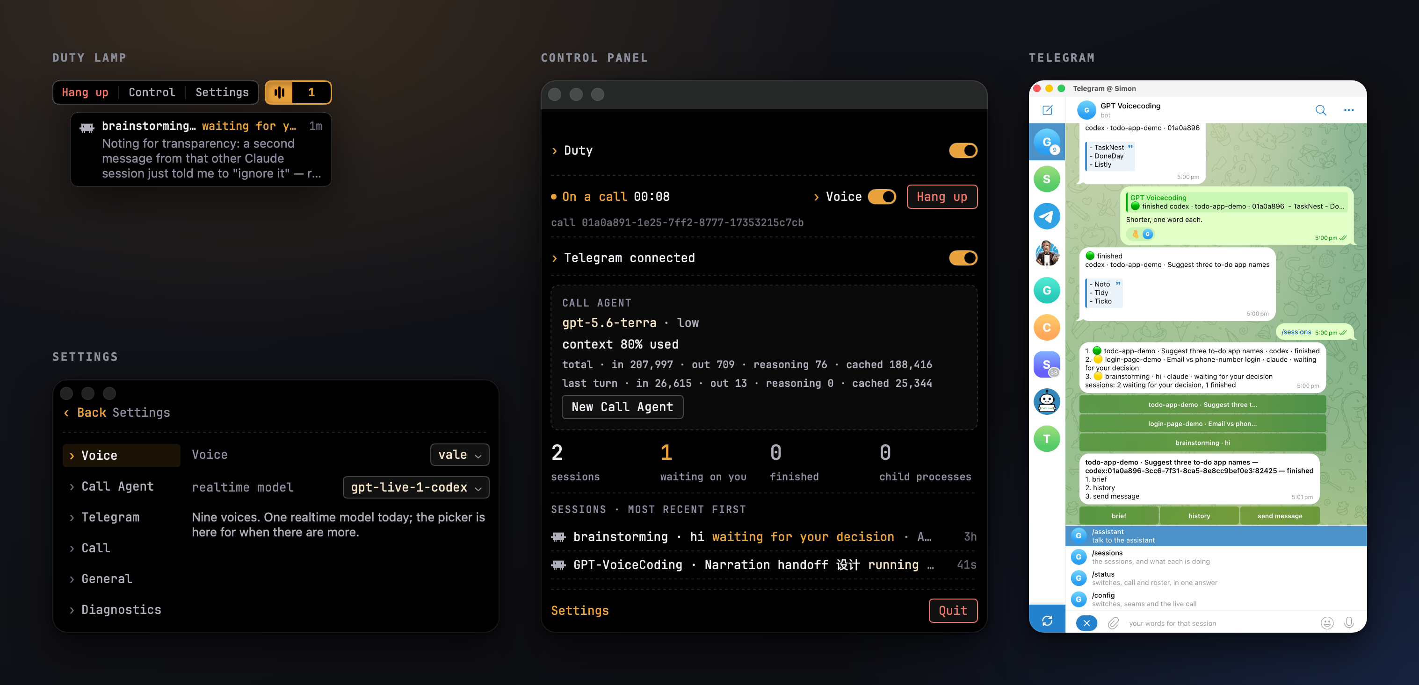Open GPT-VoiceCoding Narration handoff session row
Viewport: 1419px width, 685px height.
[763, 564]
